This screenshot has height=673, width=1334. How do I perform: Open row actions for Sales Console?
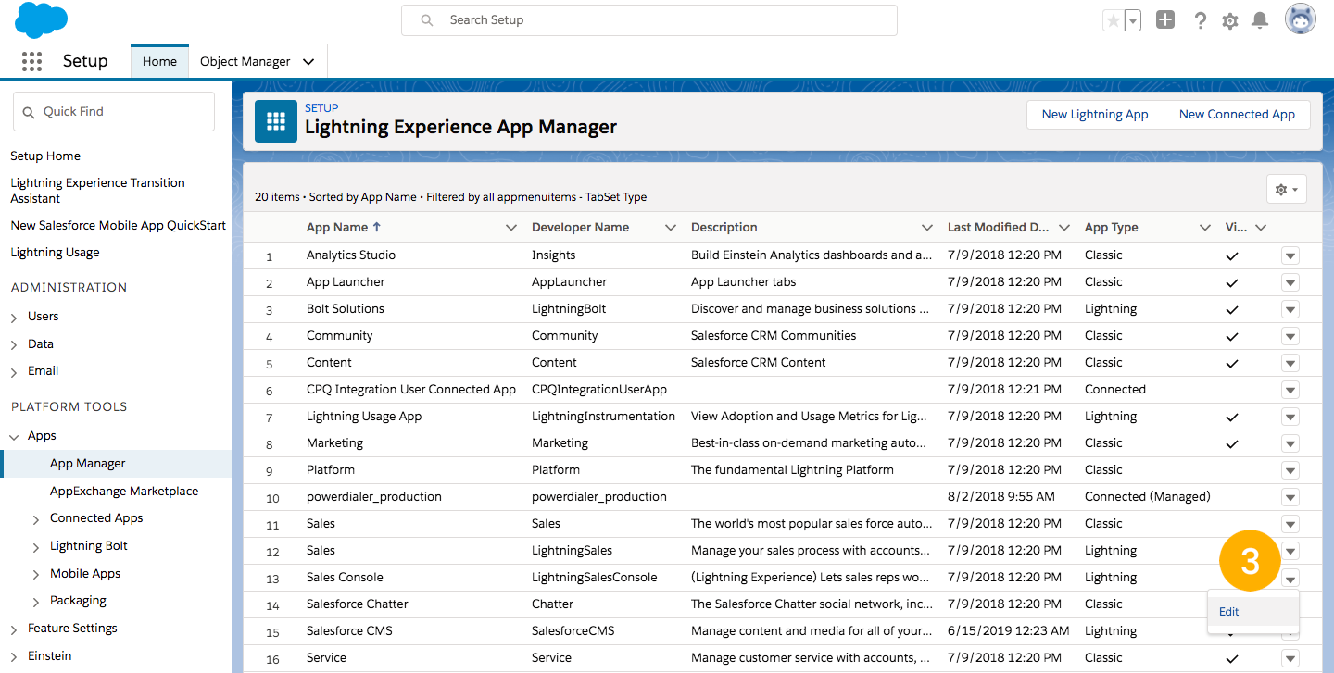point(1290,579)
